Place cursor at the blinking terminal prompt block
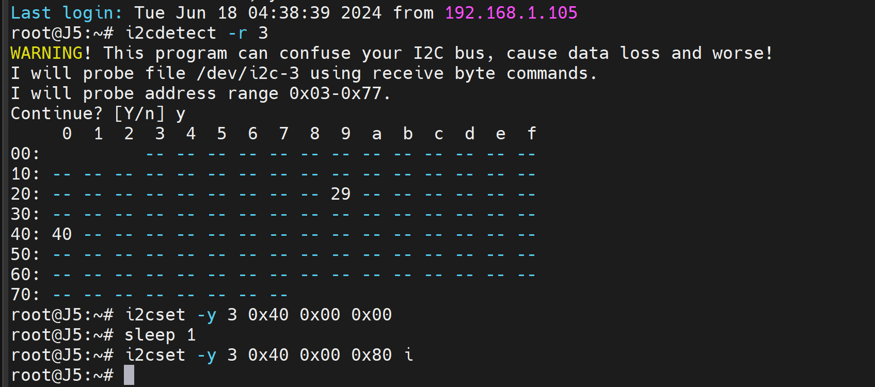875x387 pixels. pos(129,375)
